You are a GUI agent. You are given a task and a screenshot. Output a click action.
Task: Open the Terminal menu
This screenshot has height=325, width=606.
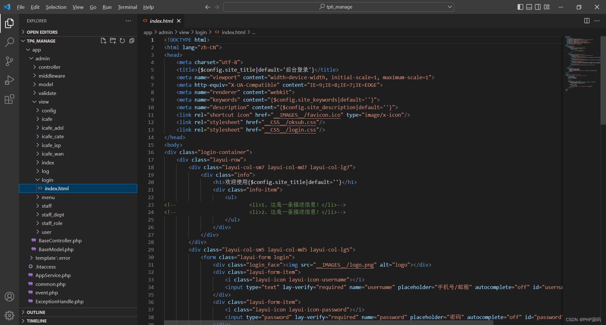[x=127, y=7]
